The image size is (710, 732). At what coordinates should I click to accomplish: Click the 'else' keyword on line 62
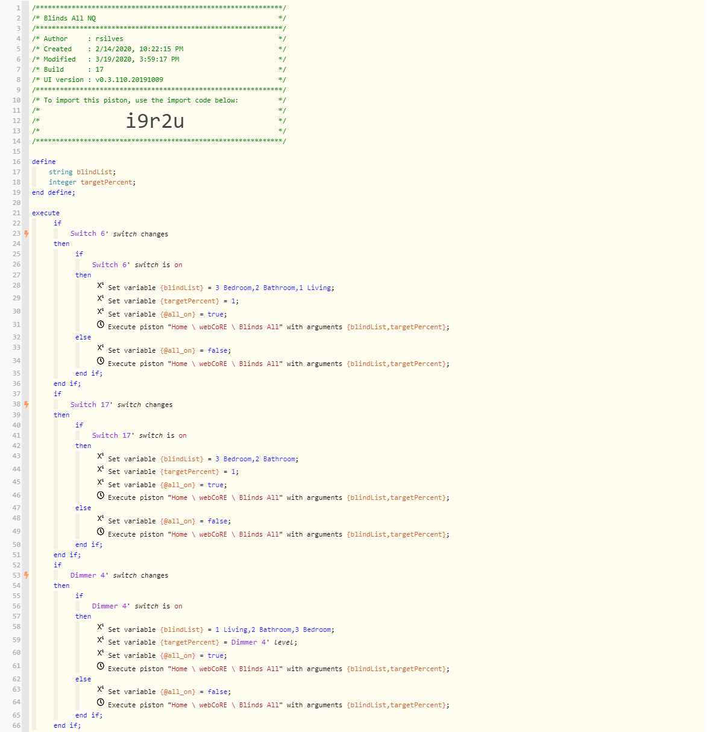(83, 679)
